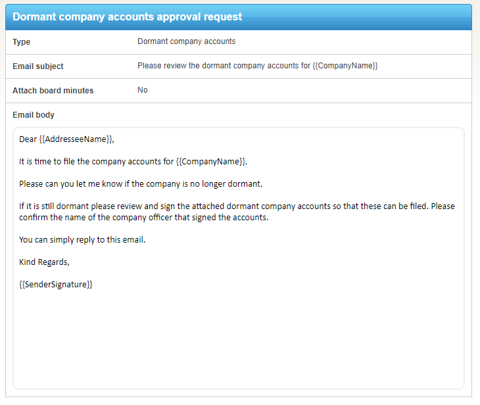
Task: Select the "Dormant company accounts" type value
Action: (x=186, y=41)
